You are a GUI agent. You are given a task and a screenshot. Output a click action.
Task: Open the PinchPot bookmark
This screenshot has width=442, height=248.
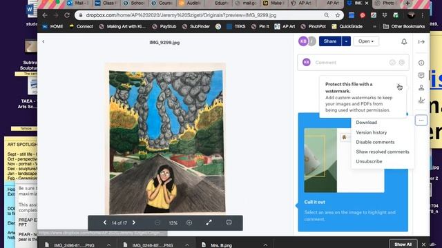[313, 26]
